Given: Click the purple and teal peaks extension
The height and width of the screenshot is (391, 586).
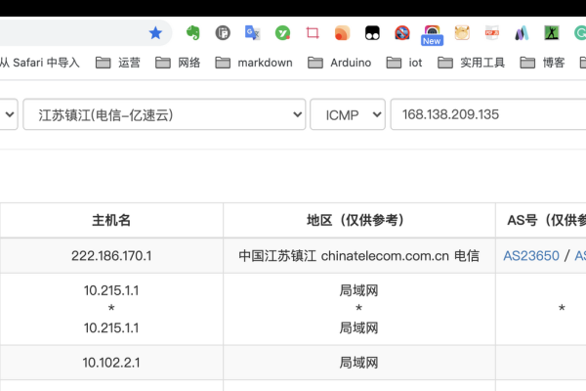Looking at the screenshot, I should 522,33.
